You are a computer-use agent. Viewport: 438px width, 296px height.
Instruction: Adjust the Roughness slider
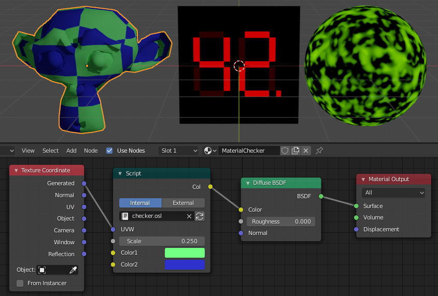281,222
